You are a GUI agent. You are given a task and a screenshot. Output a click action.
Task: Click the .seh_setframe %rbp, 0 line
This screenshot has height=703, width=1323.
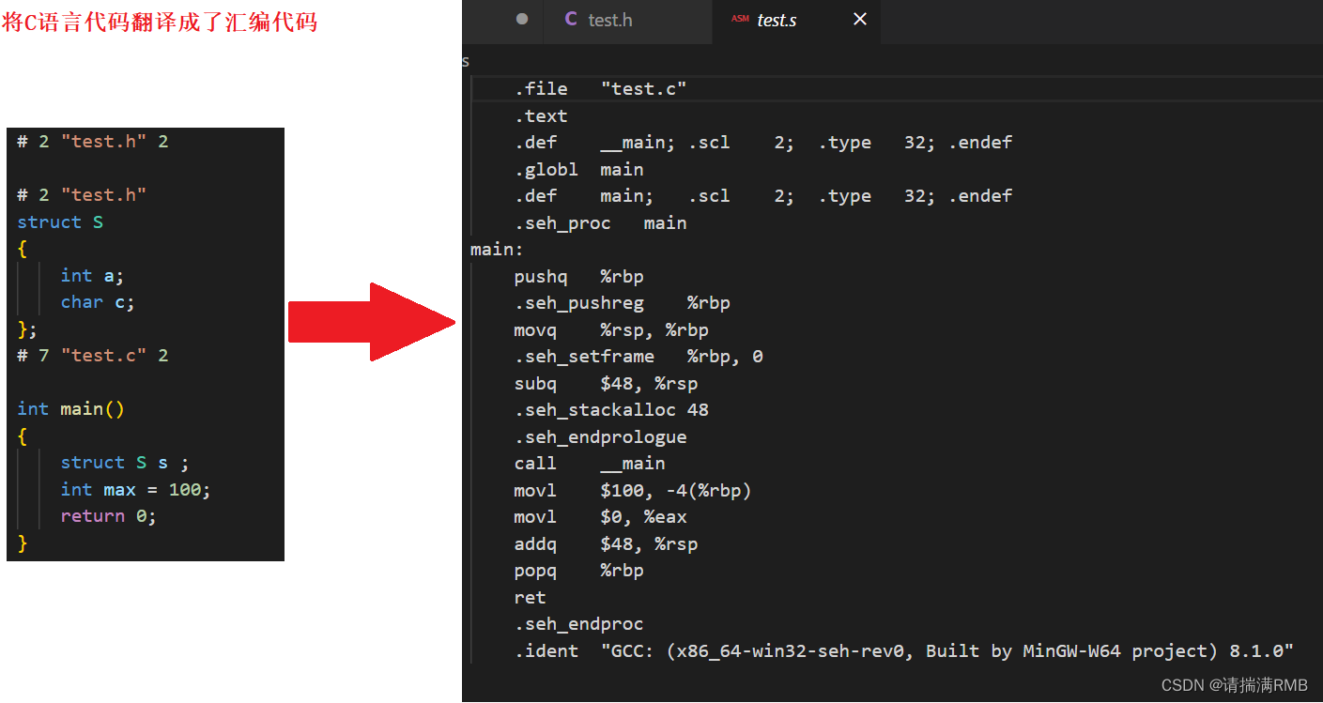pyautogui.click(x=638, y=357)
